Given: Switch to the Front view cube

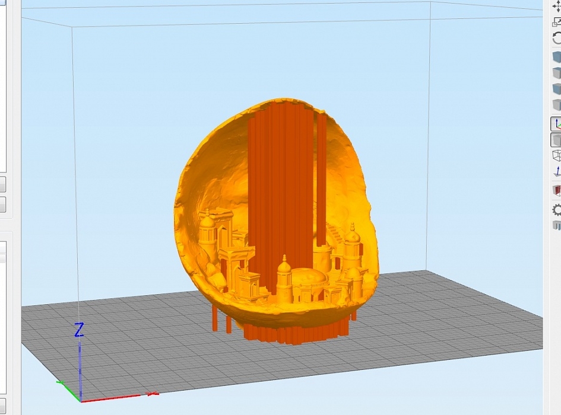Looking at the screenshot, I should coord(557,89).
